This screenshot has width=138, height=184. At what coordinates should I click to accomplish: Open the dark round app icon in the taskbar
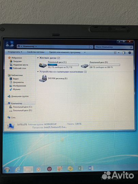click(x=49, y=169)
